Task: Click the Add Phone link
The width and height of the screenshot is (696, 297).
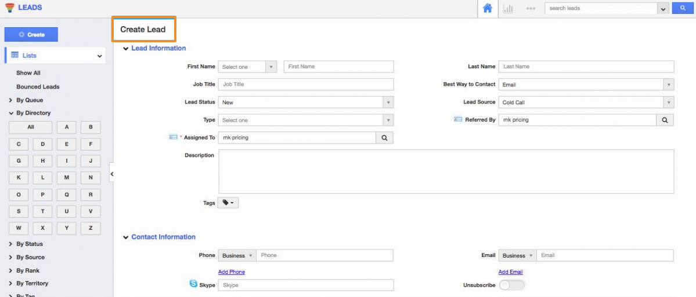Action: tap(231, 272)
